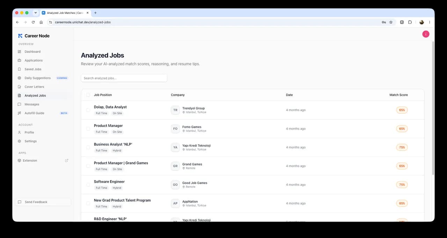Click the Profile person icon
This screenshot has width=447, height=238.
(20, 132)
